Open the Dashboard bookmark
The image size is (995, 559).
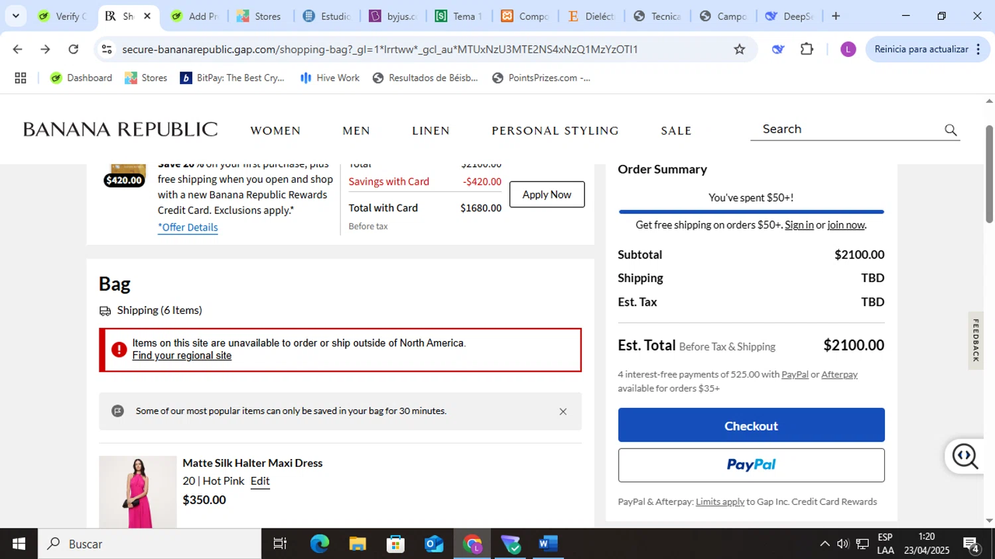point(82,78)
